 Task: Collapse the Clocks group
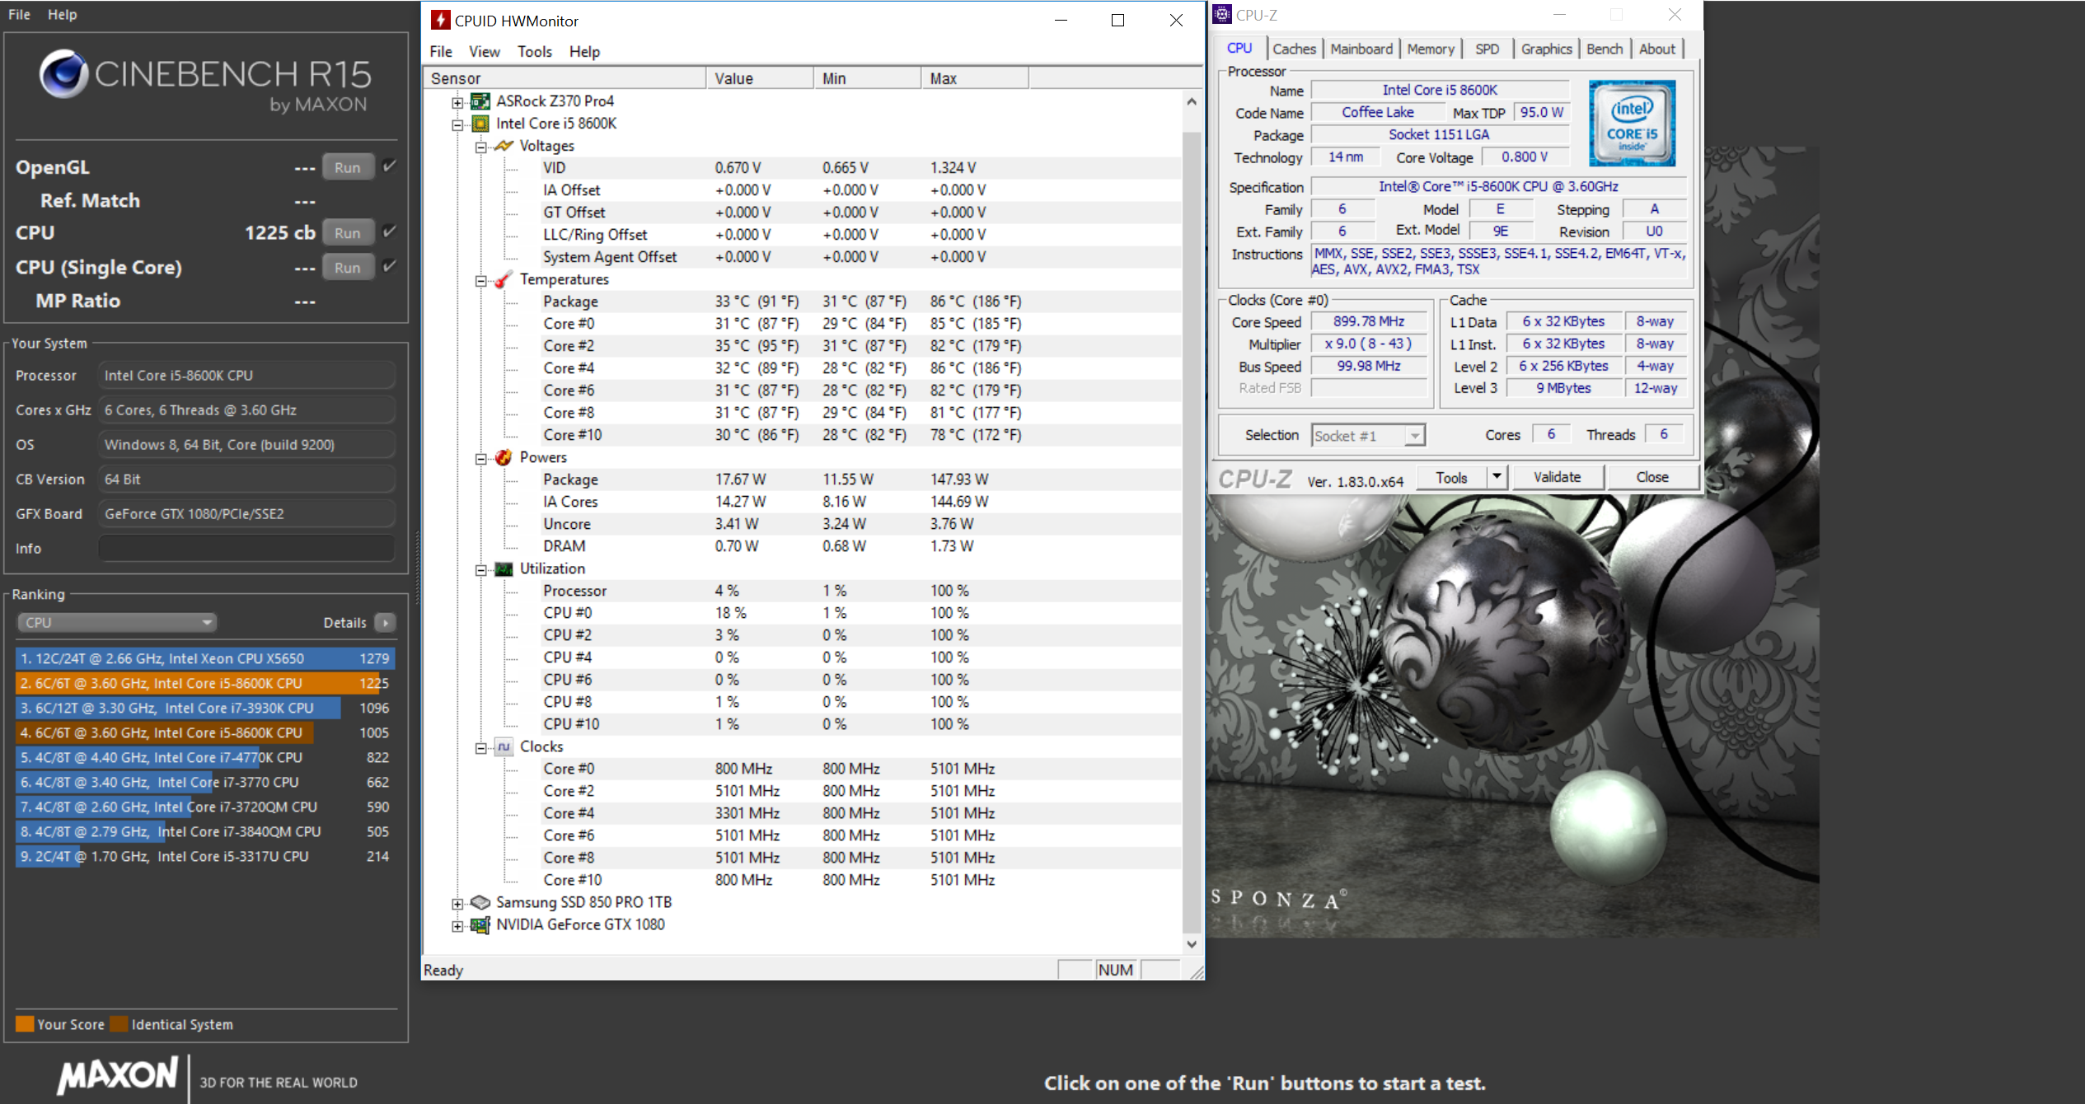(480, 747)
